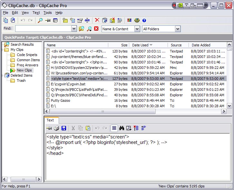Image resolution: width=234 pixels, height=190 pixels.
Task: Open the Find field dropdown arrow
Action: 74,29
